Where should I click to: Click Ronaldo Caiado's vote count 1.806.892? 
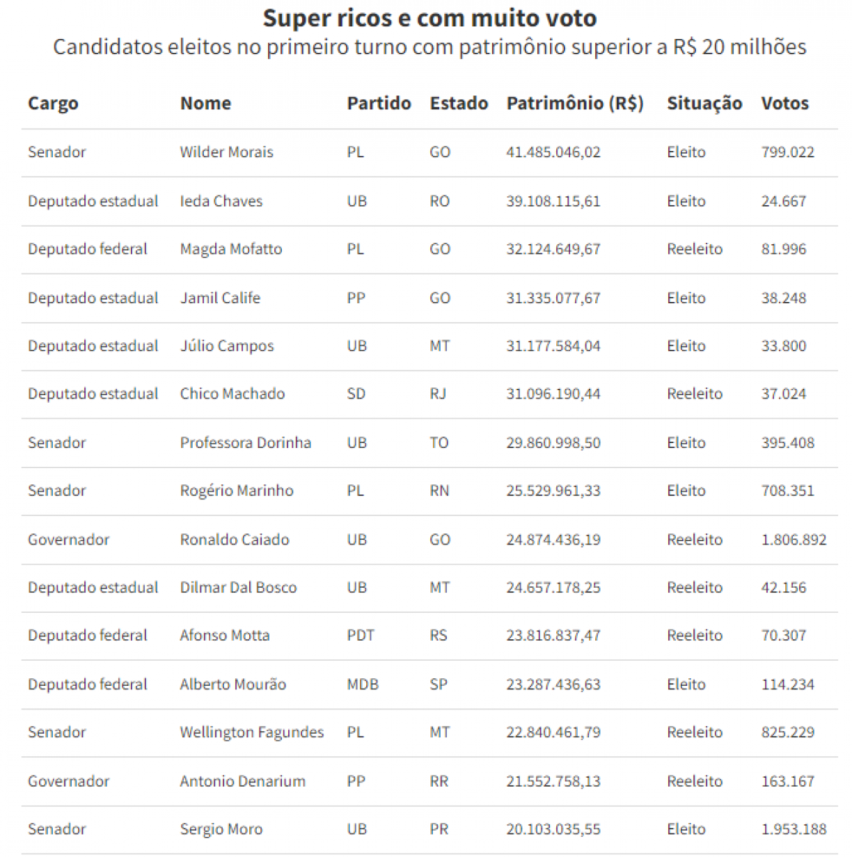click(794, 540)
